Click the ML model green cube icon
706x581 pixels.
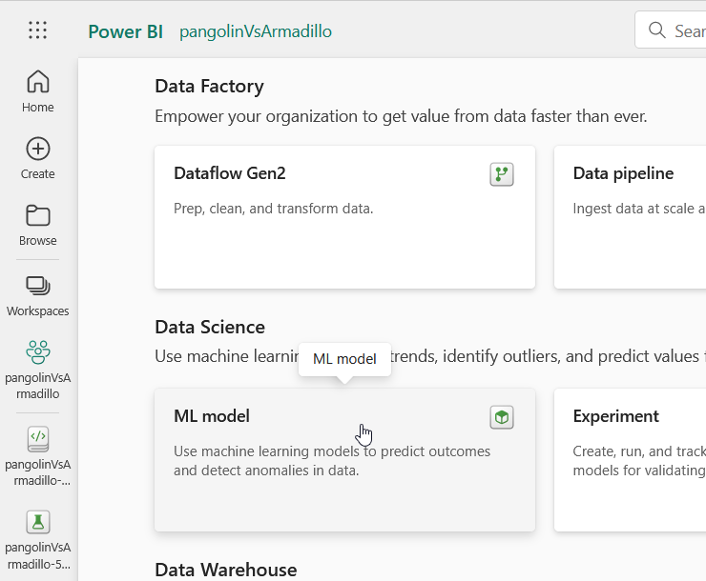502,417
